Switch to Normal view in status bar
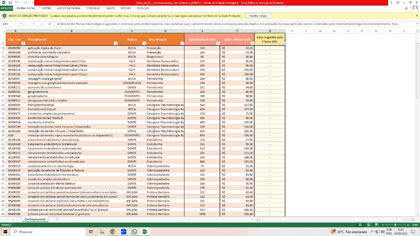The width and height of the screenshot is (420, 236). [360, 225]
